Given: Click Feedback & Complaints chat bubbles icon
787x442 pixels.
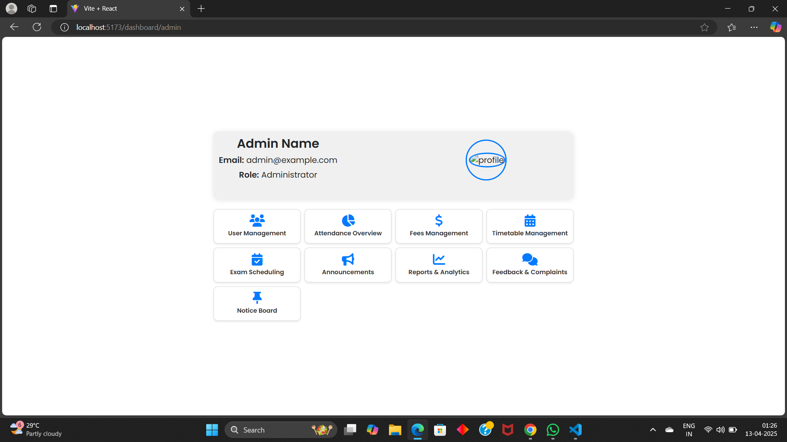Looking at the screenshot, I should (x=530, y=259).
